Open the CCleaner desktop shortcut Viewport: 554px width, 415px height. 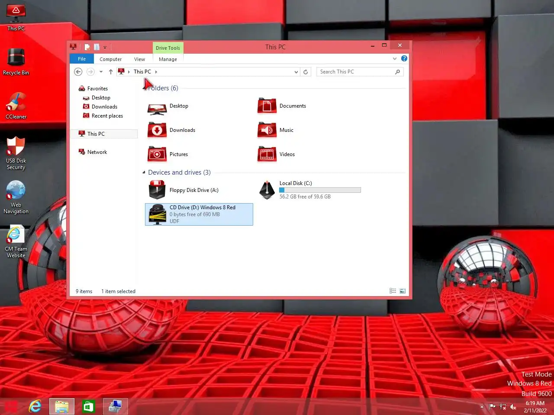click(16, 105)
